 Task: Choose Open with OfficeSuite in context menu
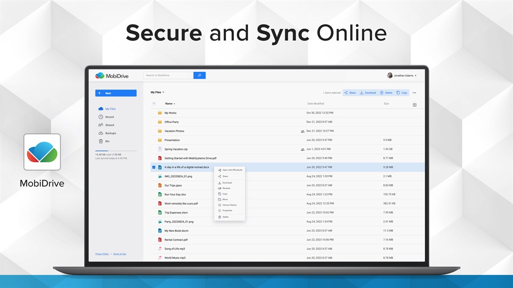[229, 170]
